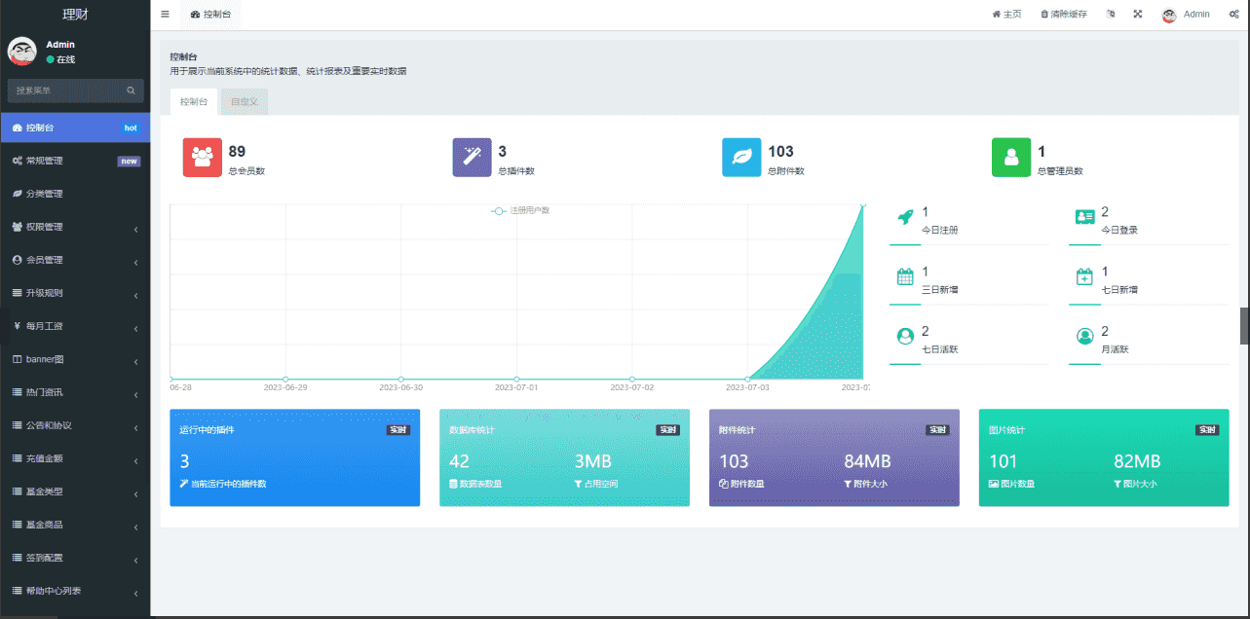Click the filter icon beside 图片大小

click(1117, 484)
